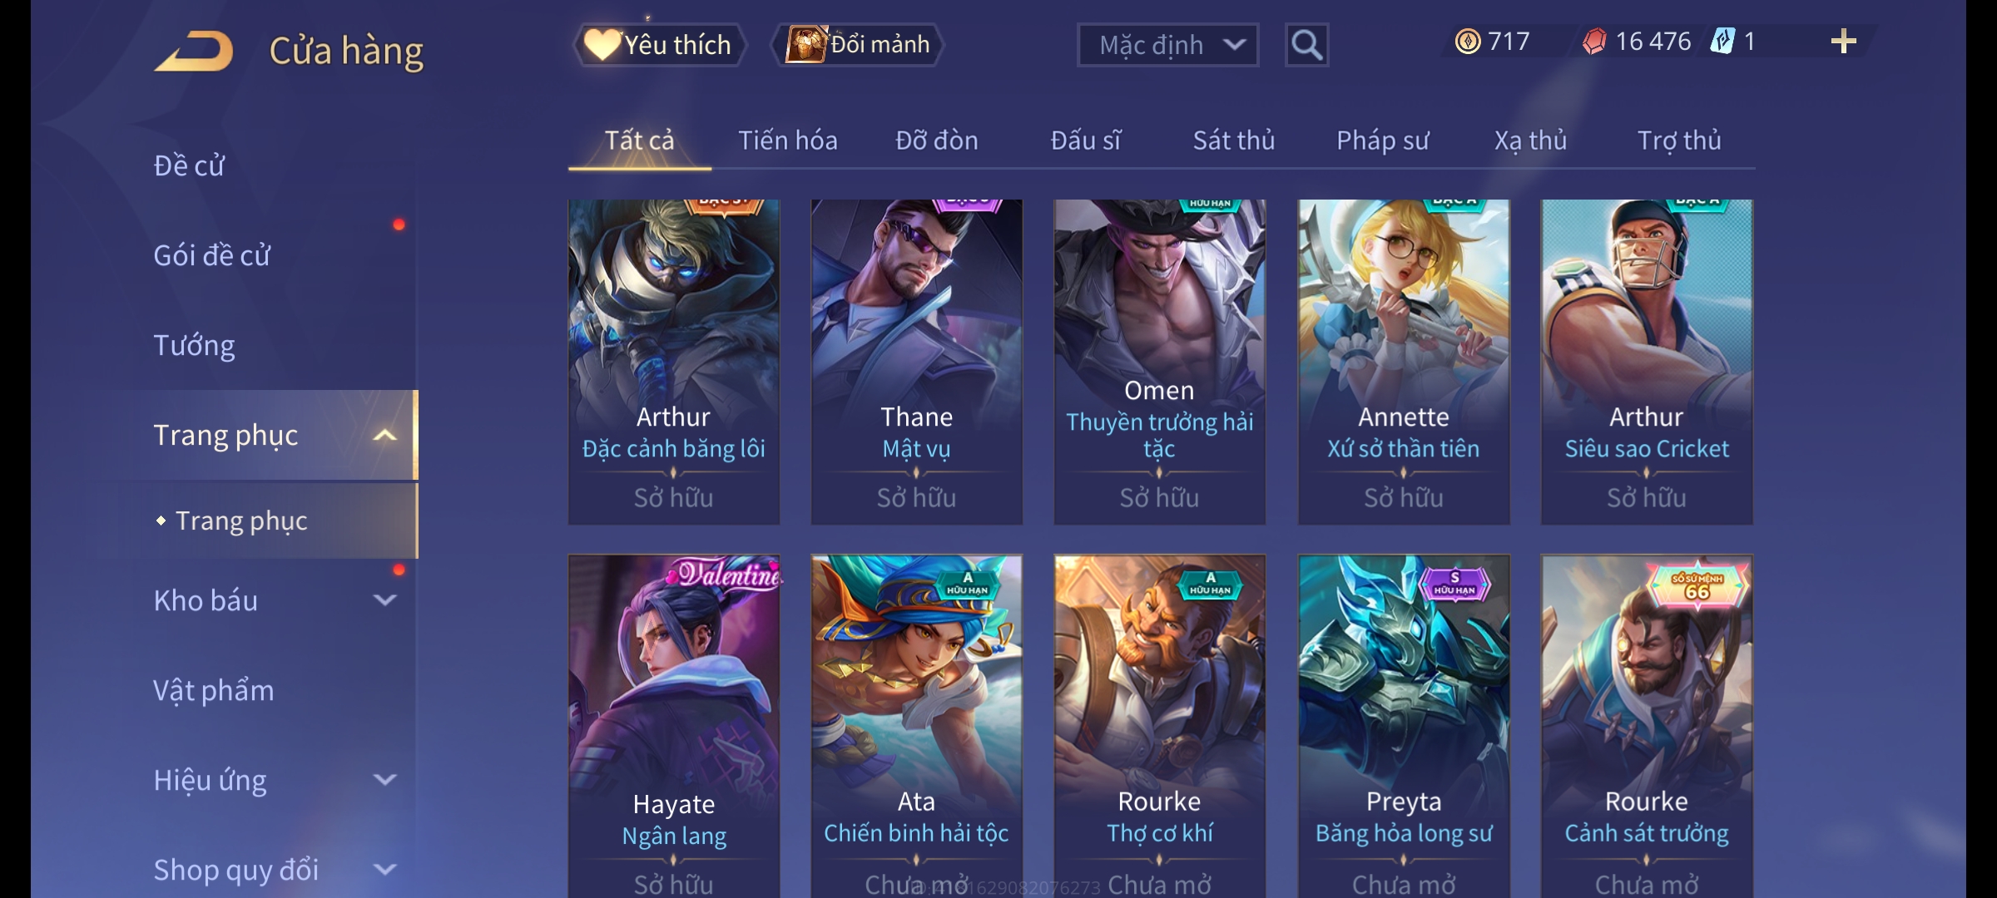1997x898 pixels.
Task: Select Annette Xứ sở thần tiên skin card
Action: (x=1403, y=362)
